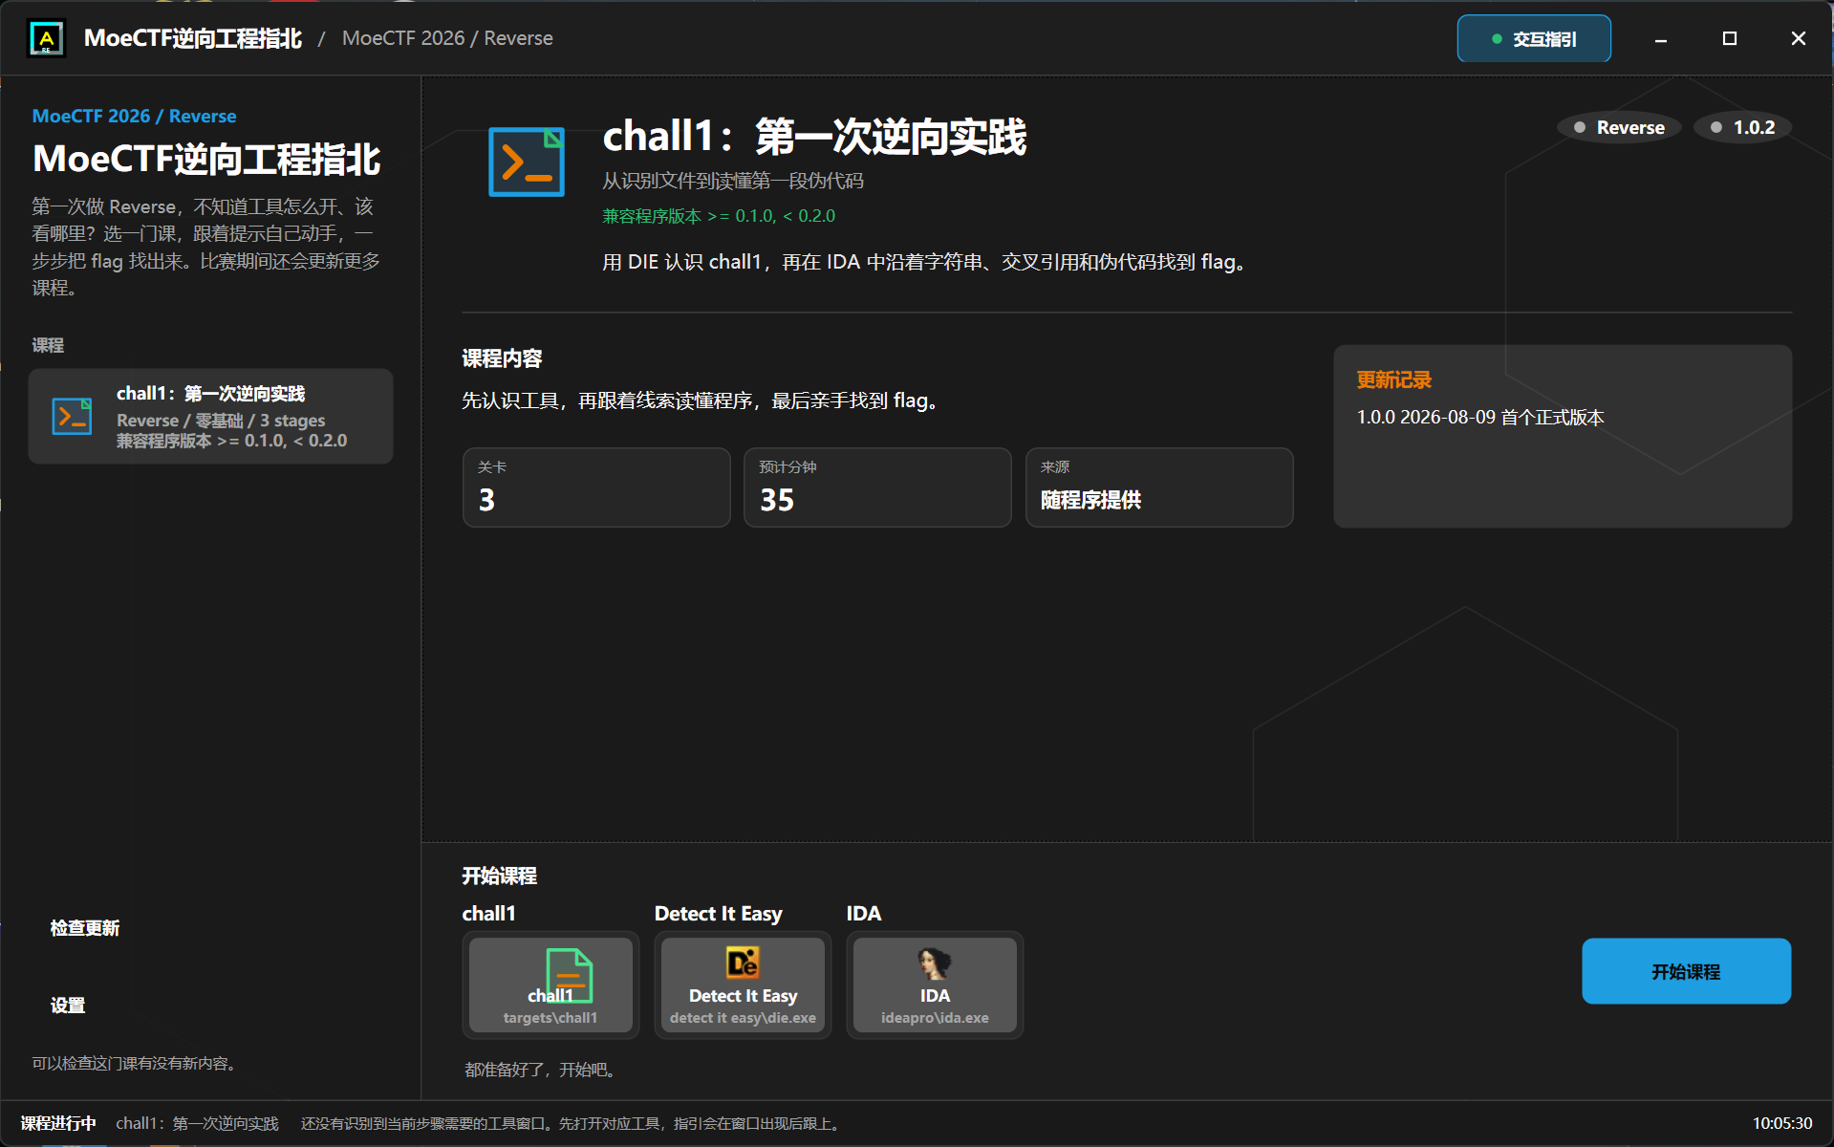Click the 1.0.2 version tag

(1742, 127)
